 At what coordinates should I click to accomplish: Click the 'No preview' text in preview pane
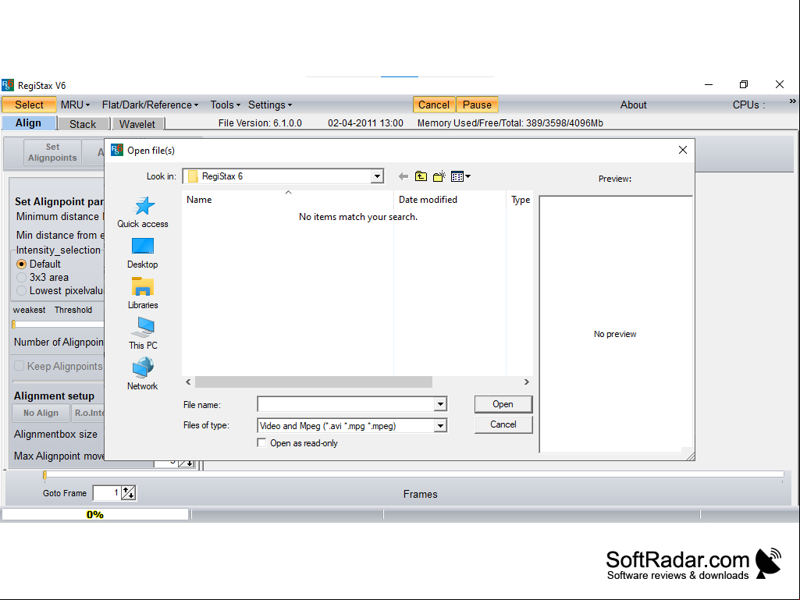(615, 334)
